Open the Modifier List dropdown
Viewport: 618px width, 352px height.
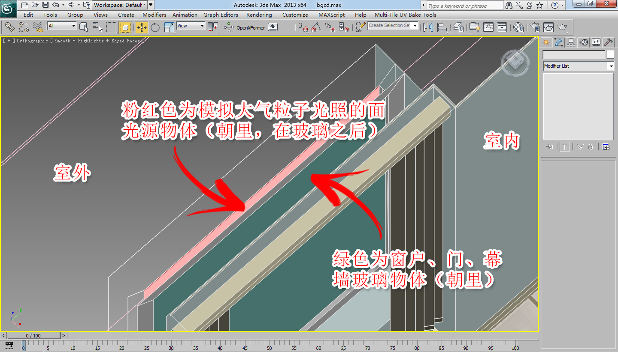coord(579,66)
